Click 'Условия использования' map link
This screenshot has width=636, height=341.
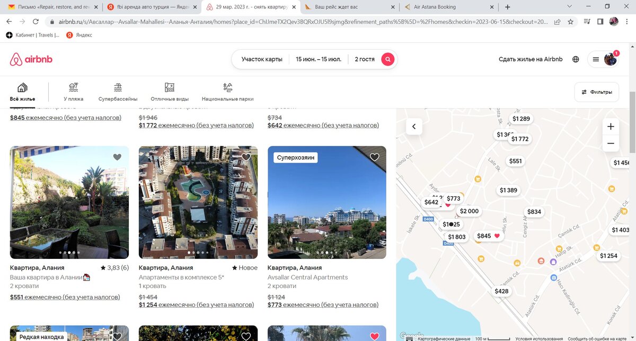click(538, 338)
